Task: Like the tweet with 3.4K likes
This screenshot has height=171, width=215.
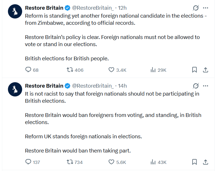Action: click(111, 70)
